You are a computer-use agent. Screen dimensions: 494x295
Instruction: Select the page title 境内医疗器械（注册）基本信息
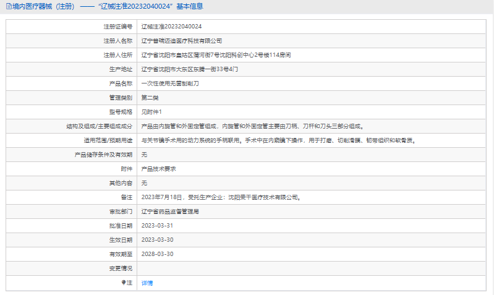[108, 6]
